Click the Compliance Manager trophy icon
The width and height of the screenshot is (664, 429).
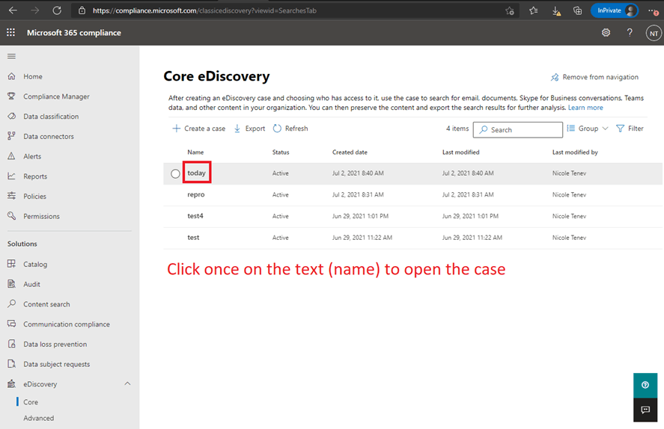pyautogui.click(x=11, y=96)
